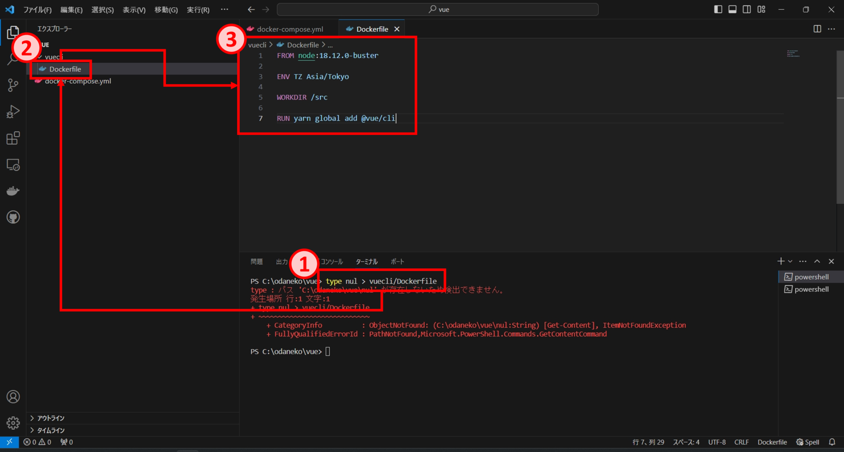Screen dimensions: 844x452
Task: Maximize the terminal panel with the chevron
Action: click(817, 261)
